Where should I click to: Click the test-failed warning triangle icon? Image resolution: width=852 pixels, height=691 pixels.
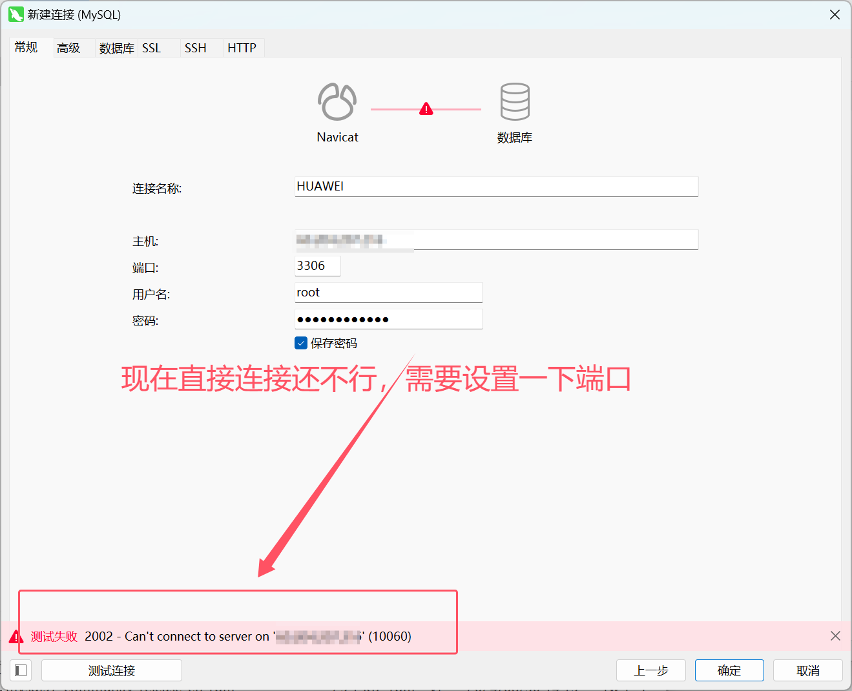pyautogui.click(x=16, y=637)
